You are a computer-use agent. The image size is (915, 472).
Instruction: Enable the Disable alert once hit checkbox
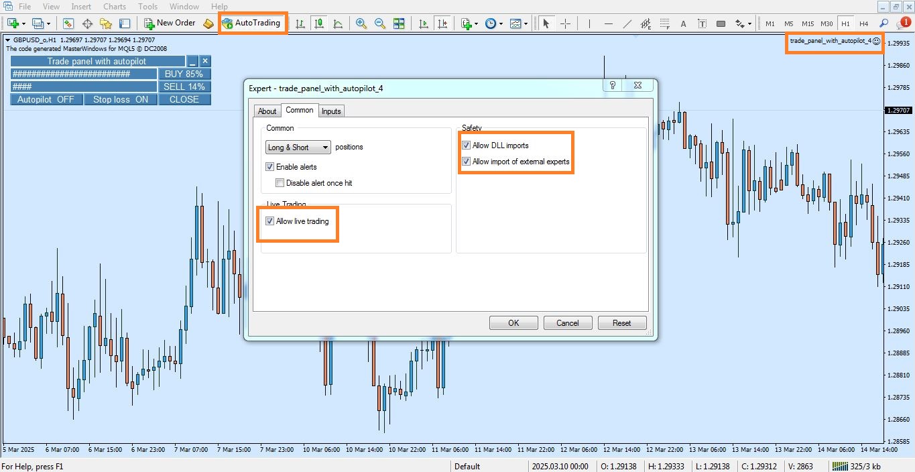[x=280, y=182]
